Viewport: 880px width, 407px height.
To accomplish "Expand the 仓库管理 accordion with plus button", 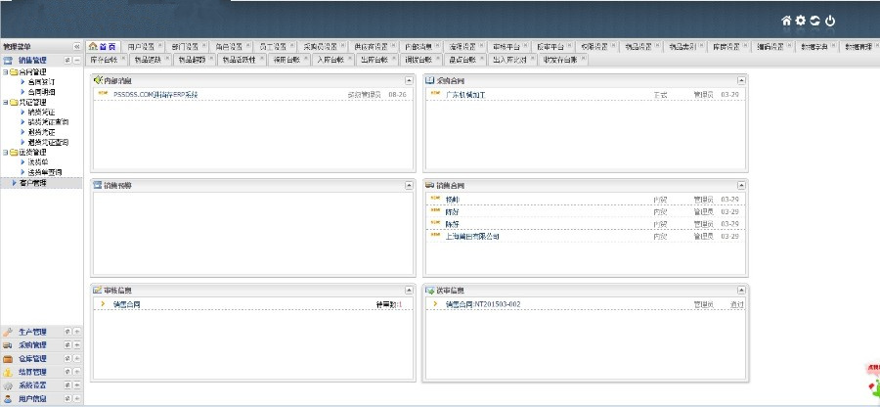I will click(x=77, y=359).
